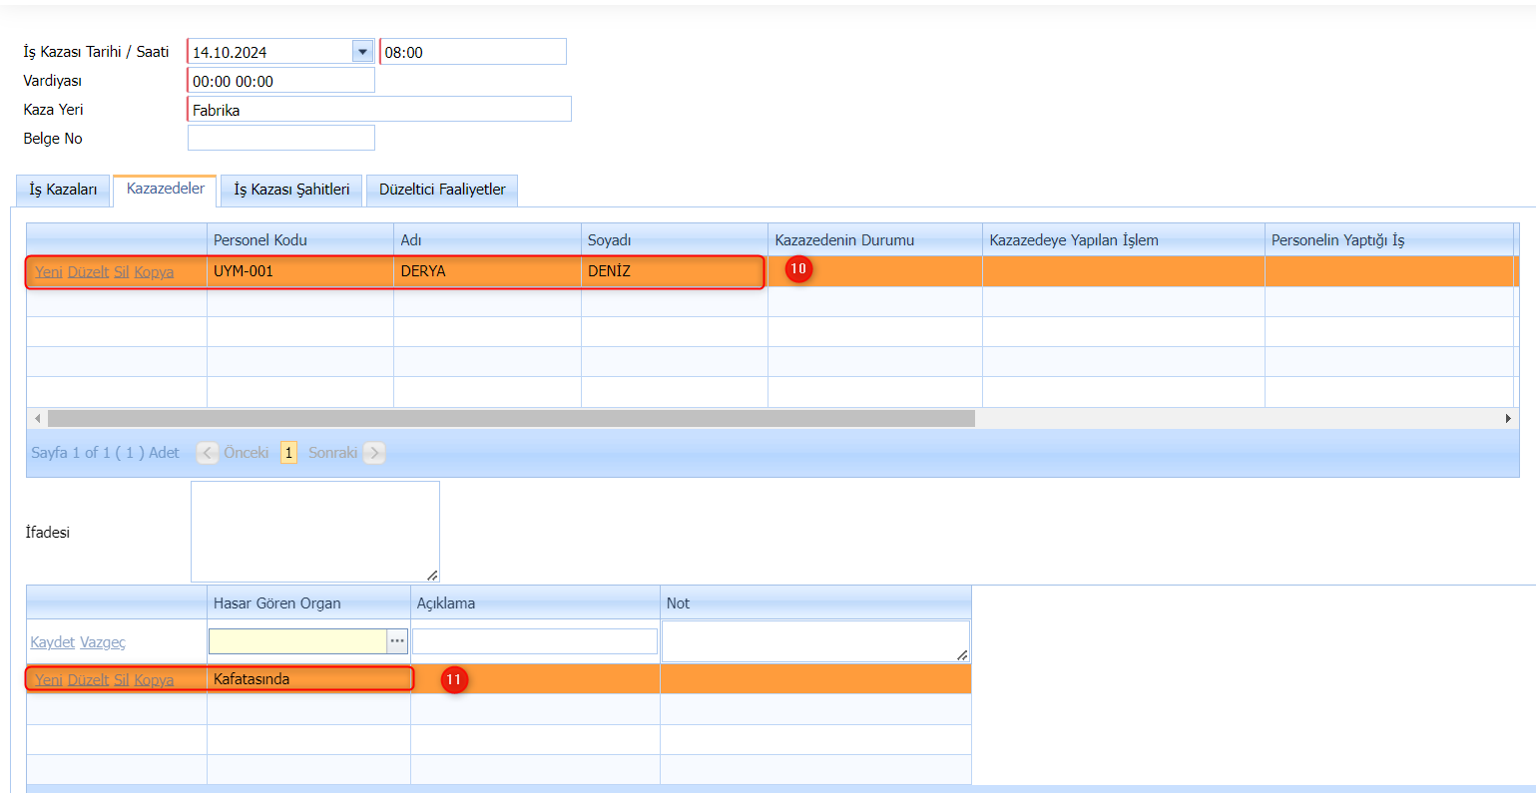Screen dimensions: 1536x793
Task: Open the İş Kazası Şahitleri tab
Action: (x=291, y=190)
